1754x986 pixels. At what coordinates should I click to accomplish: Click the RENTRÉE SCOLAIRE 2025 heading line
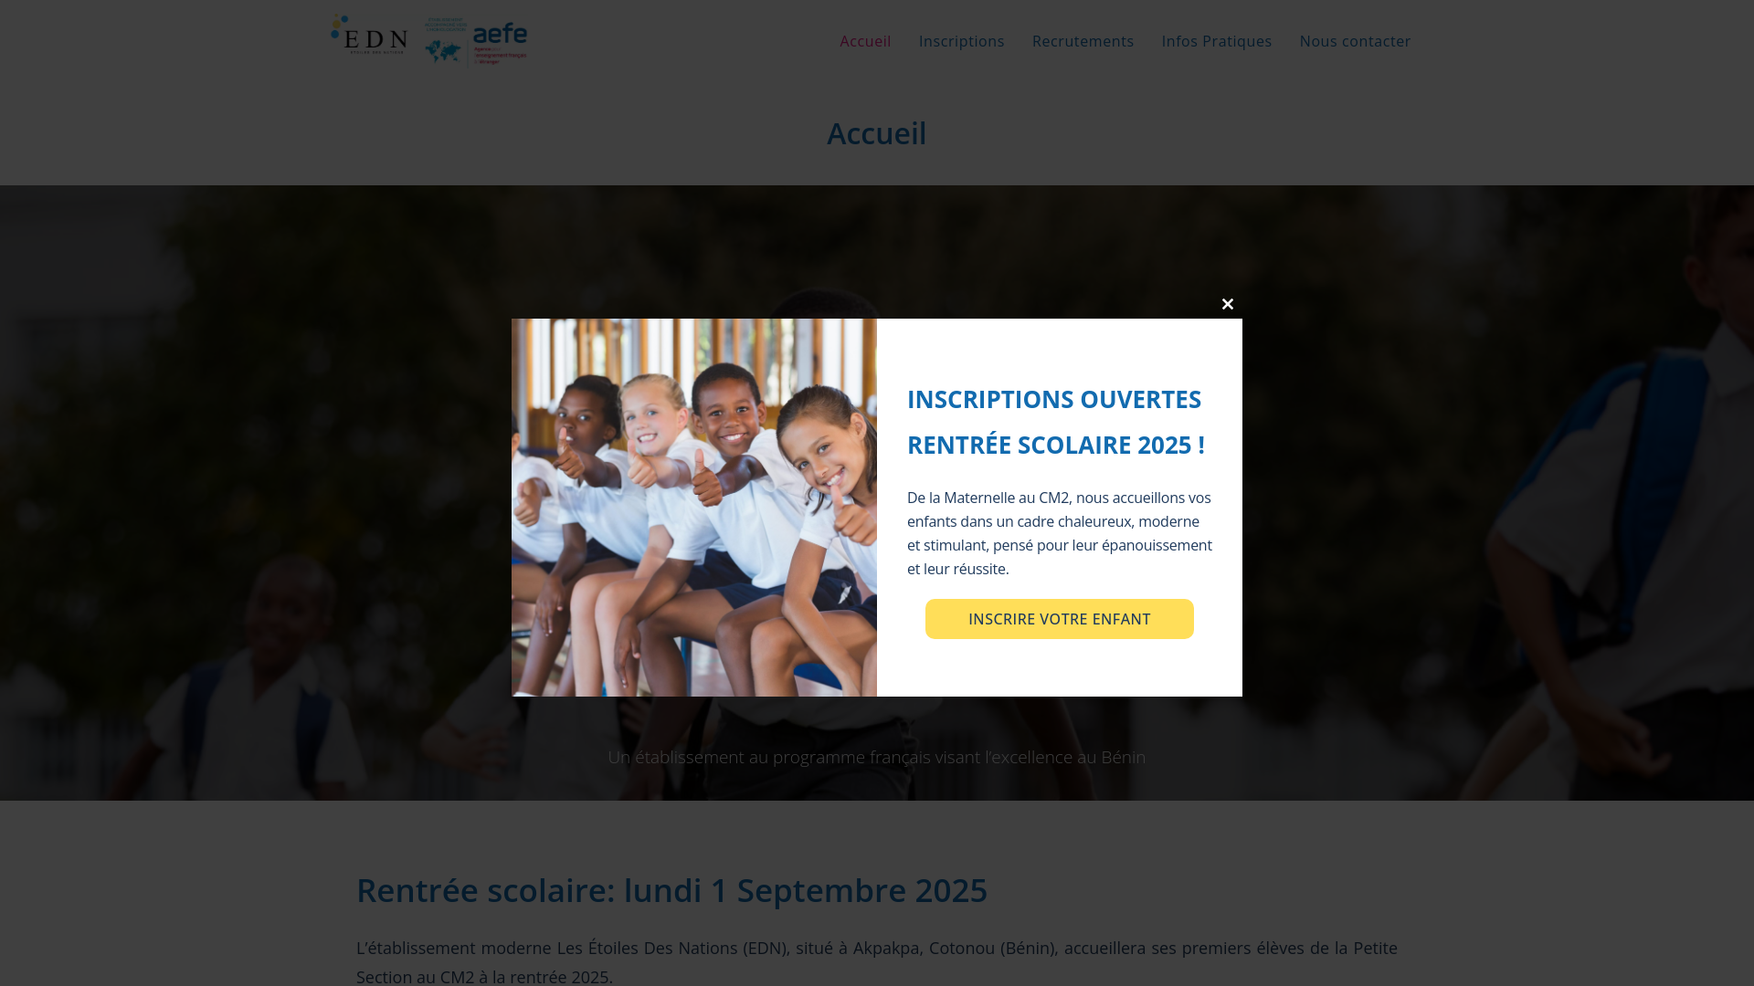point(1056,445)
